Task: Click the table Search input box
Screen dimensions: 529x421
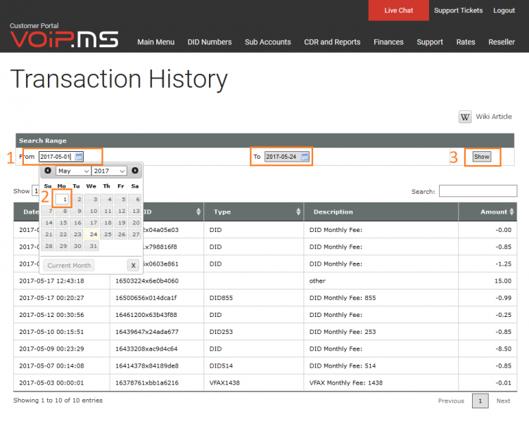Action: point(478,190)
